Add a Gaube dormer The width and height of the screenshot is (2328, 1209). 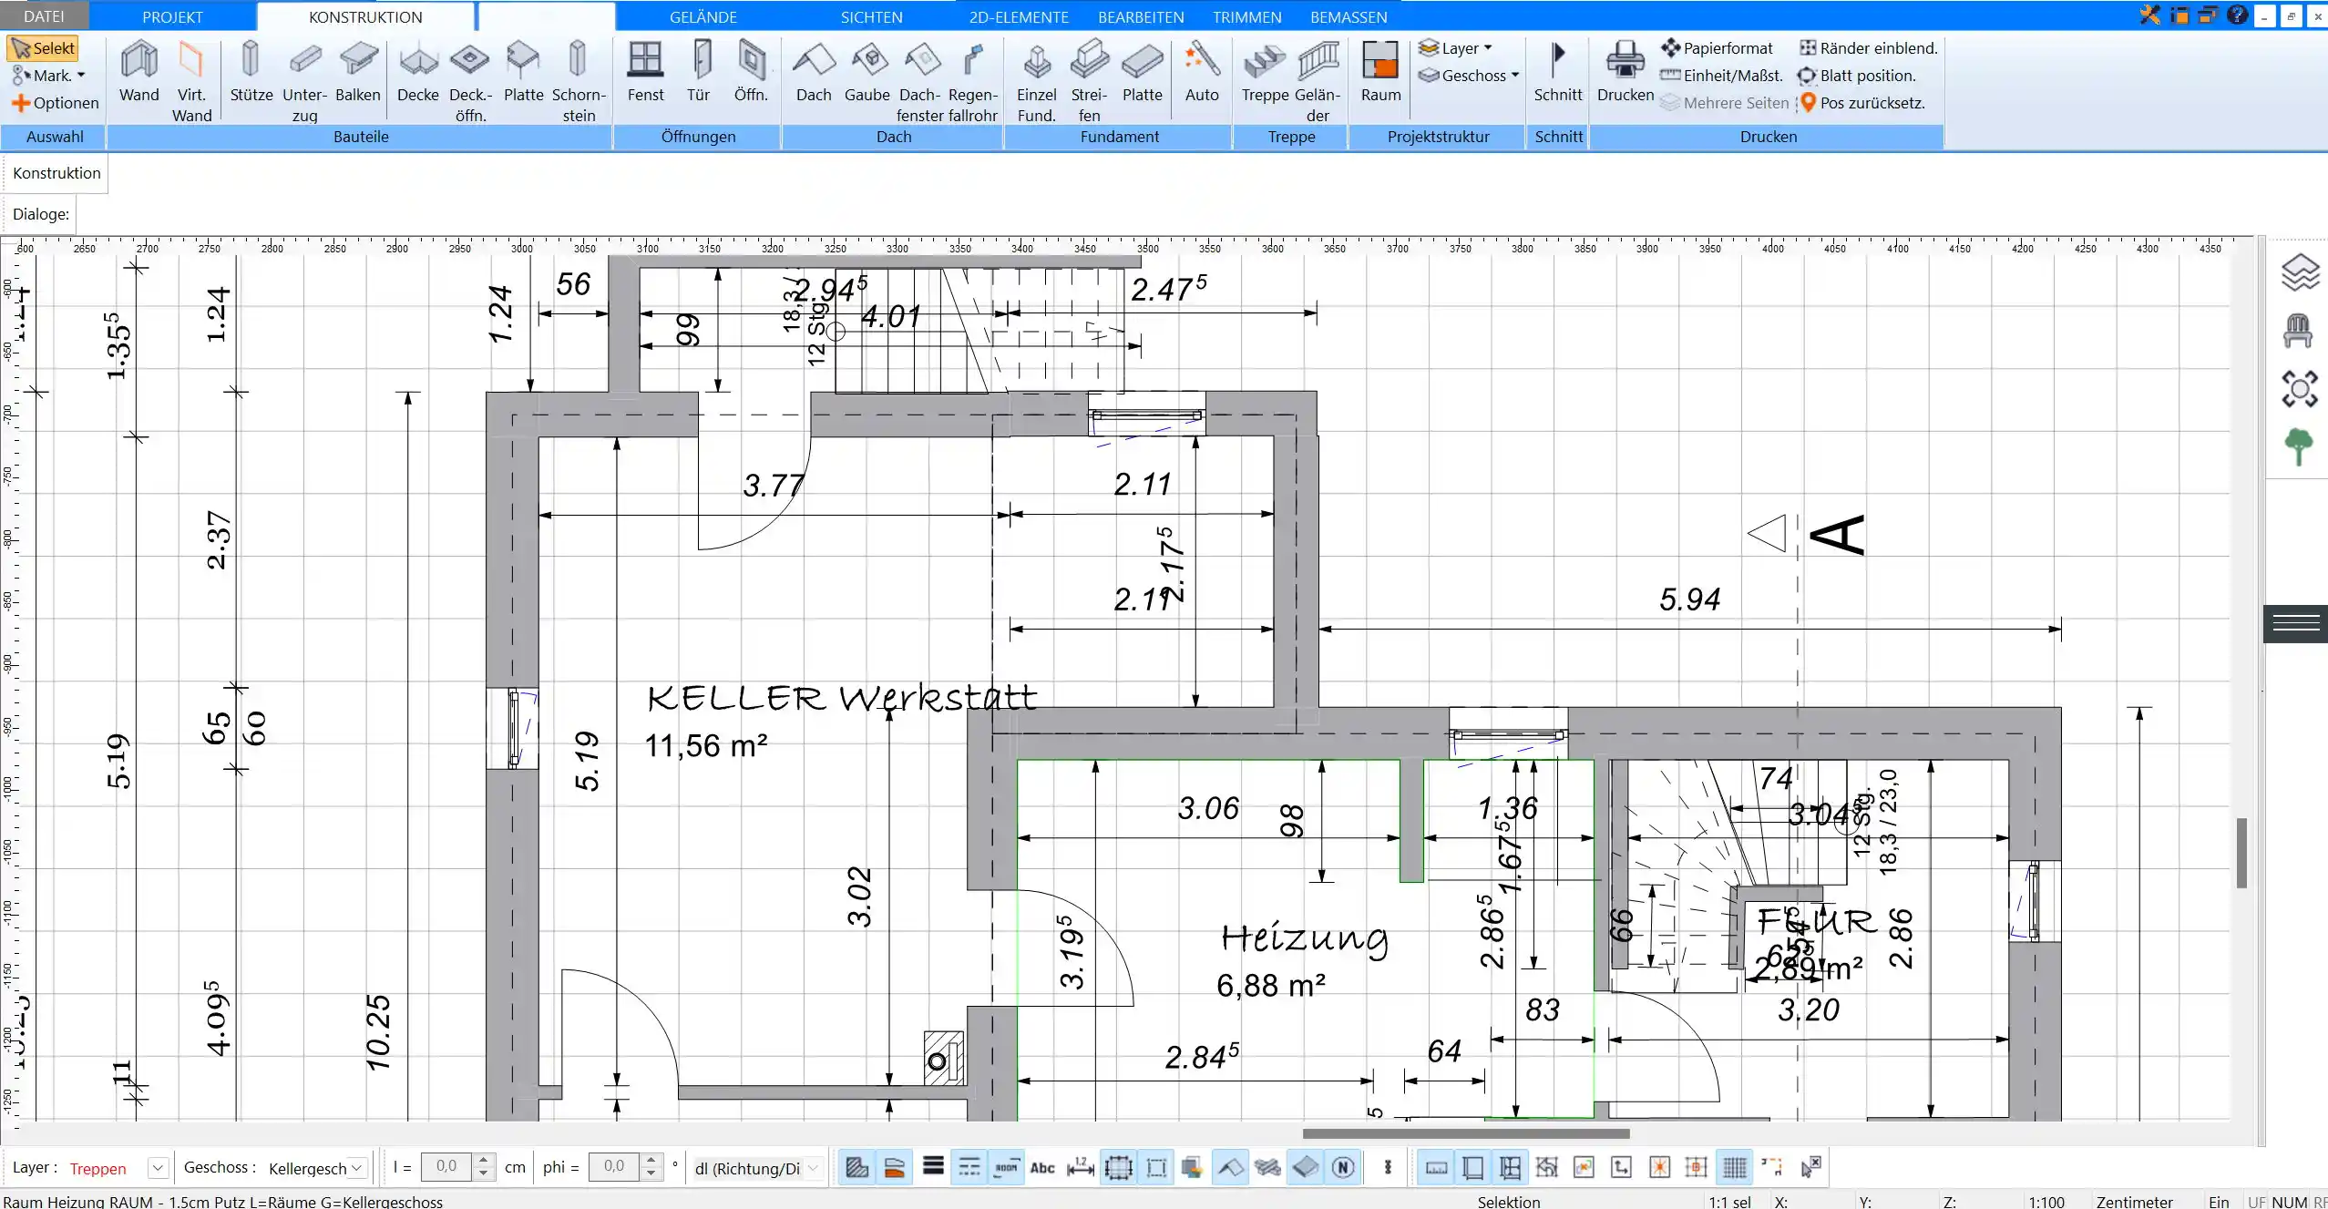867,73
